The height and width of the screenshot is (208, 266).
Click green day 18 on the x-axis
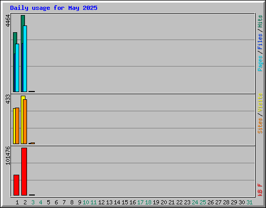pyautogui.click(x=148, y=202)
